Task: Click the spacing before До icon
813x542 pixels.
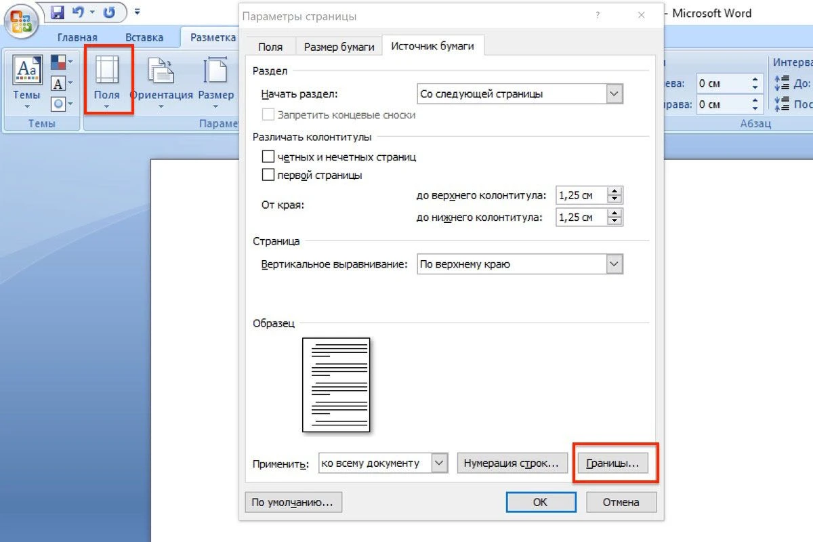Action: click(x=781, y=83)
